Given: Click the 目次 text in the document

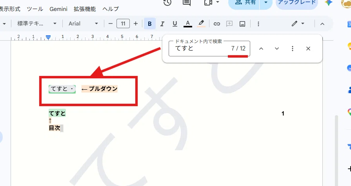Looking at the screenshot, I should pyautogui.click(x=55, y=128).
